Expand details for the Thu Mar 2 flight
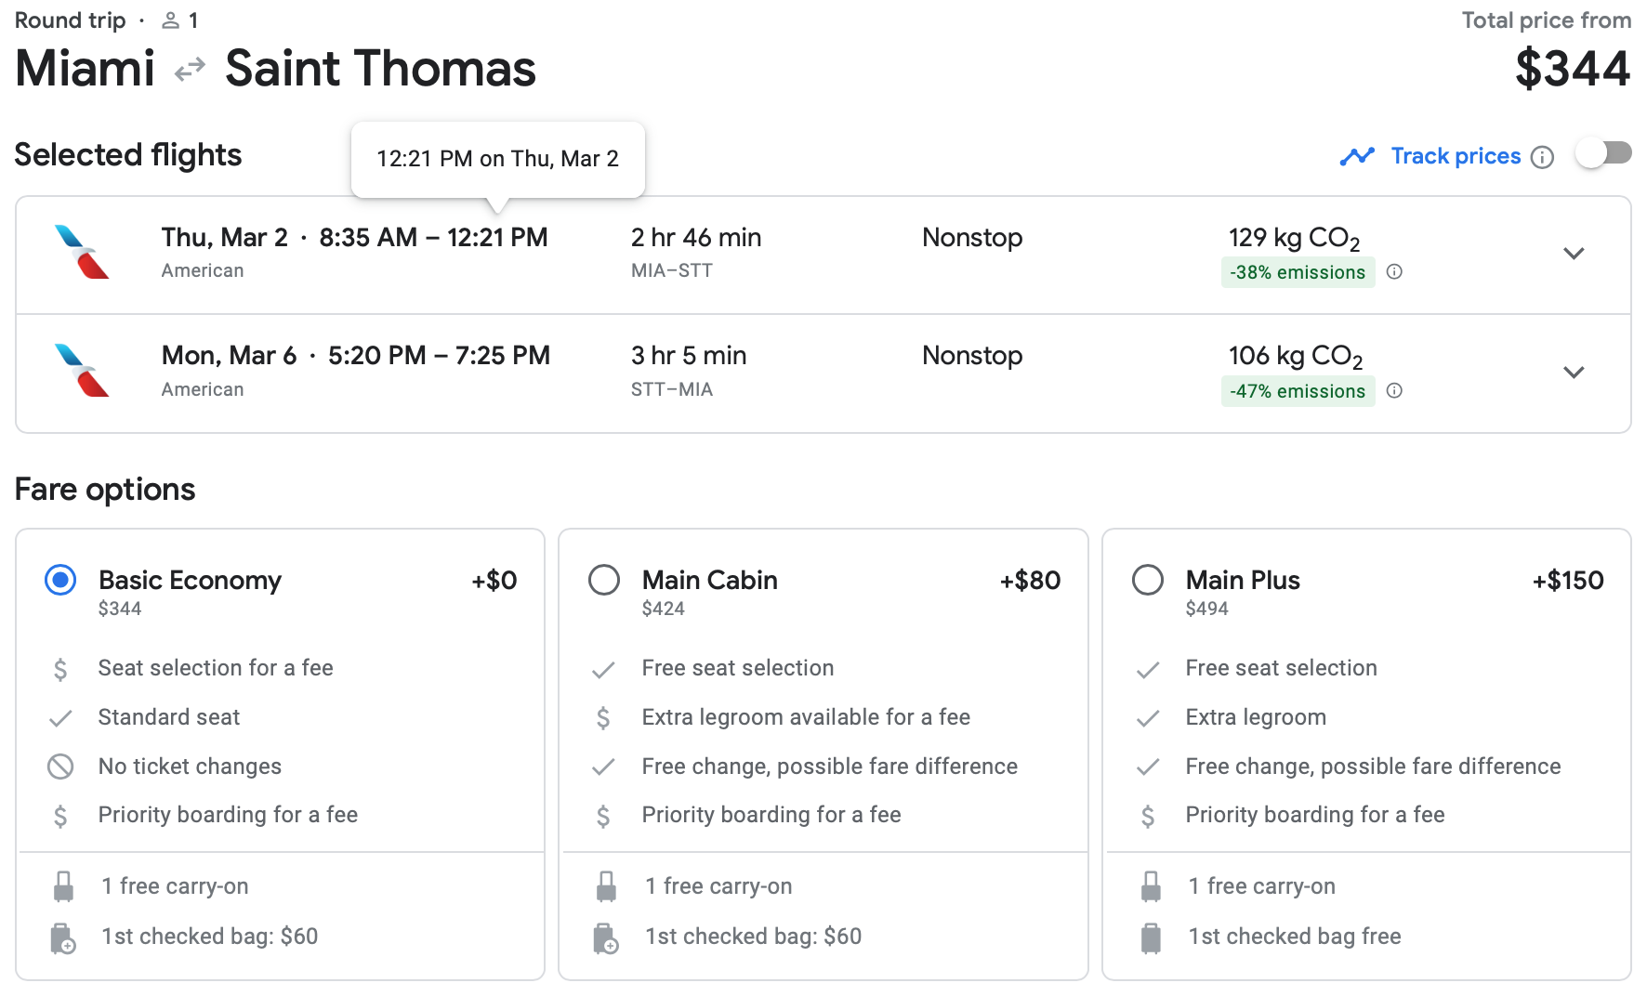The image size is (1647, 996). tap(1575, 253)
